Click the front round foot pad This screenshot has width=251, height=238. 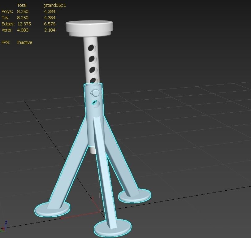[113, 228]
